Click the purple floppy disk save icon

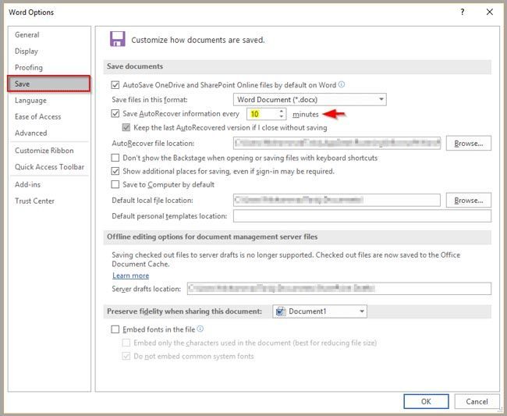coord(117,39)
